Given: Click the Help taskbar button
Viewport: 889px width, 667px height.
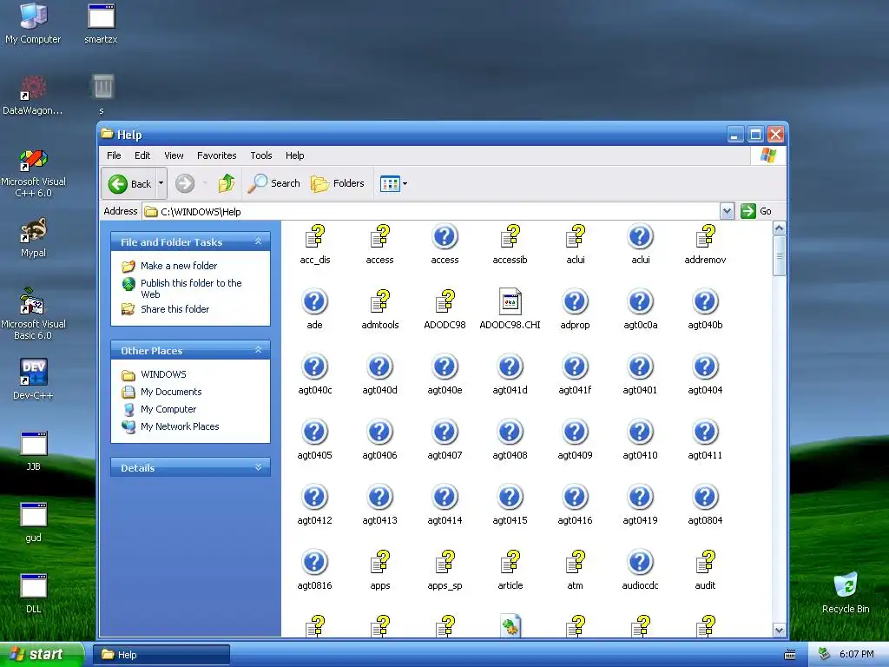Looking at the screenshot, I should 161,655.
